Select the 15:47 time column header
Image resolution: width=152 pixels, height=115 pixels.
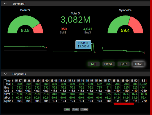coord(107,81)
